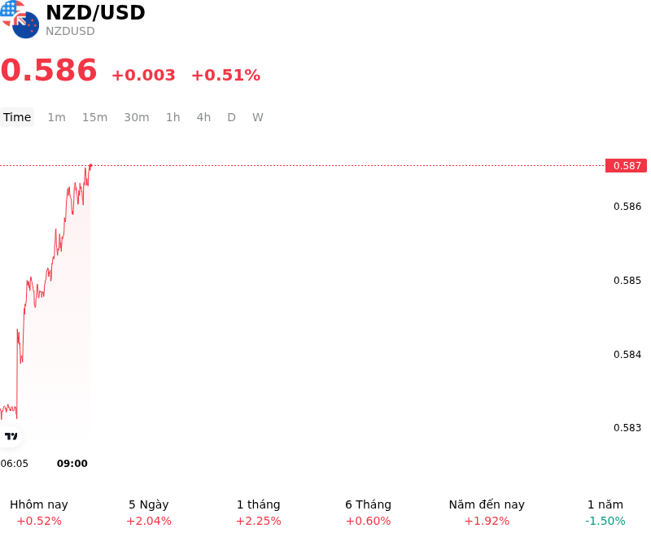Show the 5 Ngày performance range
This screenshot has width=651, height=537.
coord(149,513)
